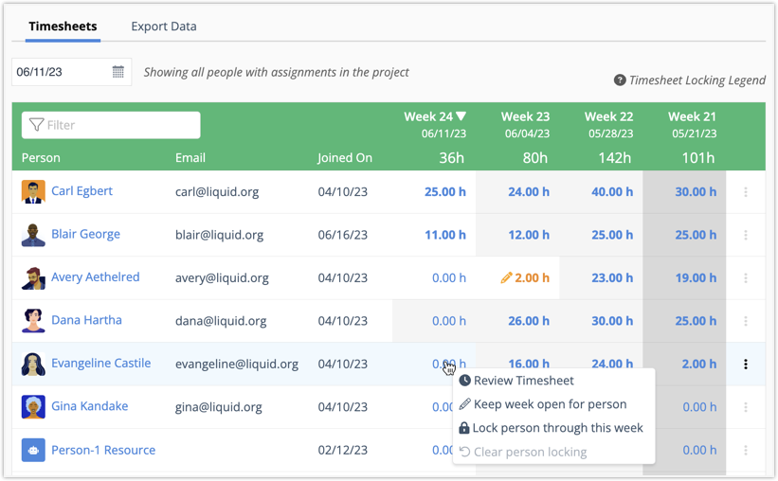Image resolution: width=778 pixels, height=481 pixels.
Task: Select Review Timesheet from the context menu
Action: [x=523, y=381]
